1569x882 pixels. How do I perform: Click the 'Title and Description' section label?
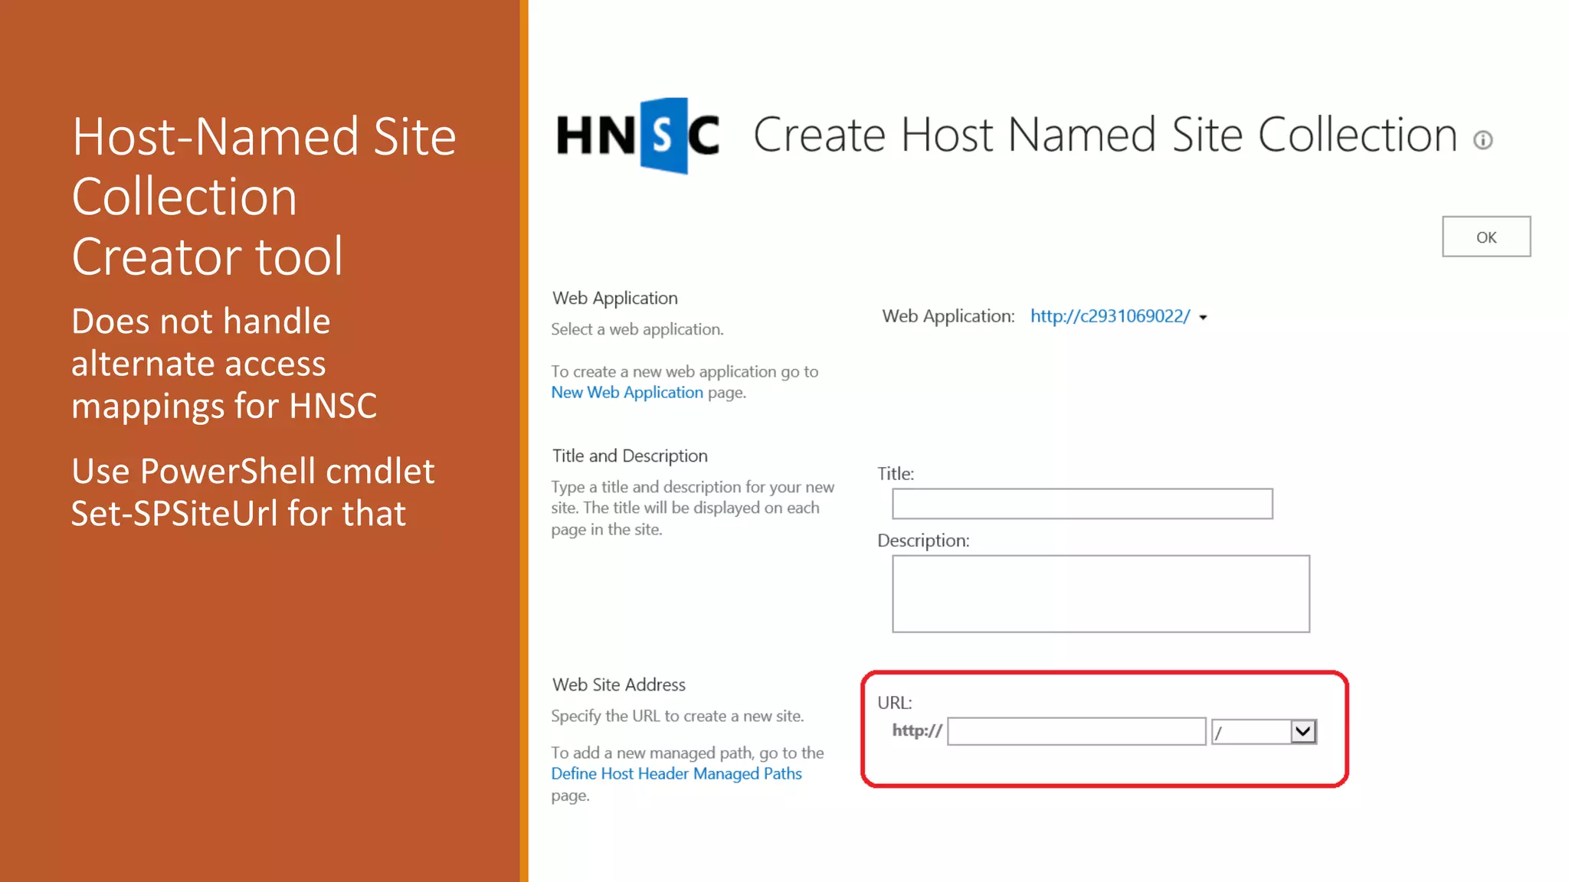point(630,456)
